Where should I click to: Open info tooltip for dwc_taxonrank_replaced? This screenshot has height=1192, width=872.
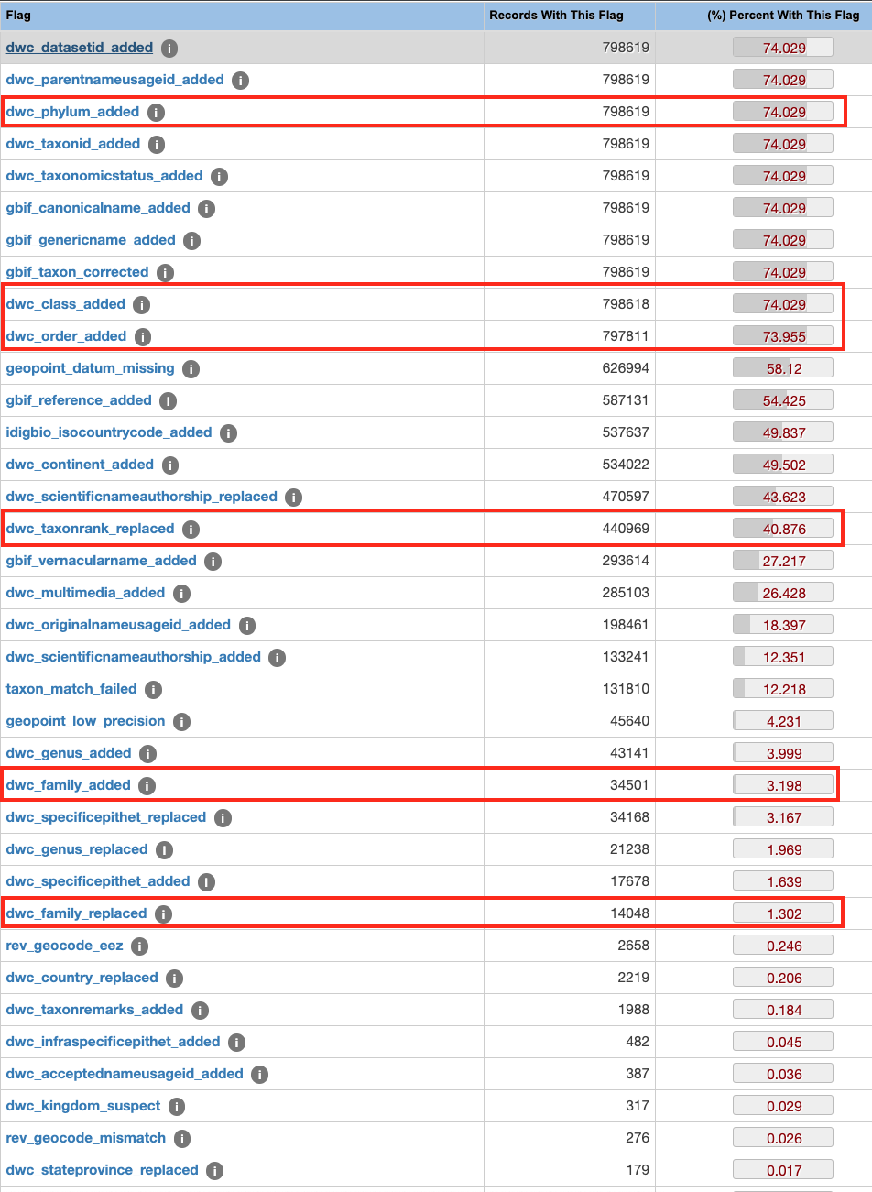click(191, 529)
